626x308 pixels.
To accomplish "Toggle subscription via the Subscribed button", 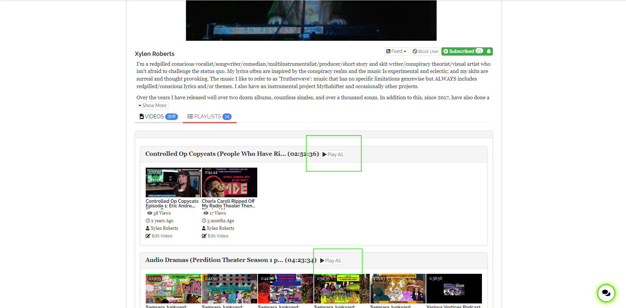I will 462,51.
